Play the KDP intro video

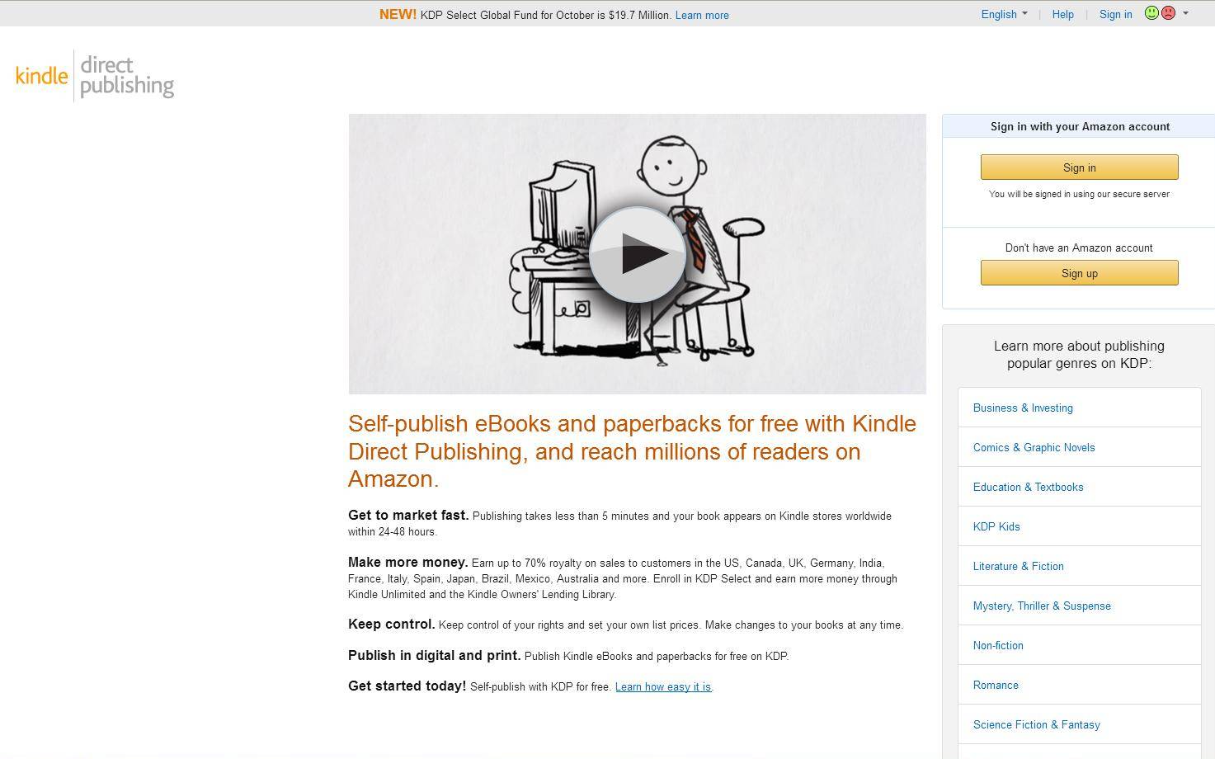click(637, 254)
